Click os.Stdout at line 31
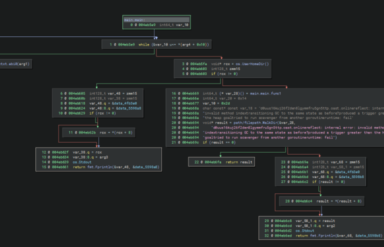This screenshot has width=384, height=247. coord(304,231)
